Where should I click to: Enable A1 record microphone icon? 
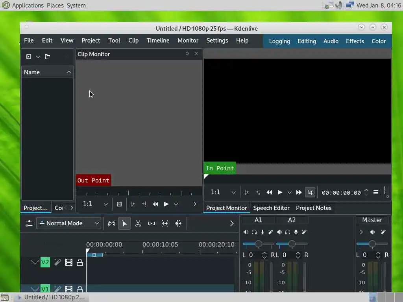click(x=263, y=232)
